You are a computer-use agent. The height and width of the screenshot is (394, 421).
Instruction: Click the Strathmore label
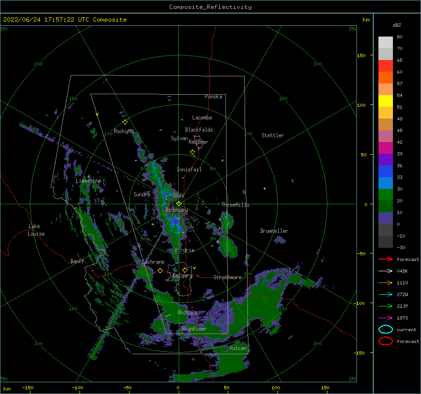(227, 277)
